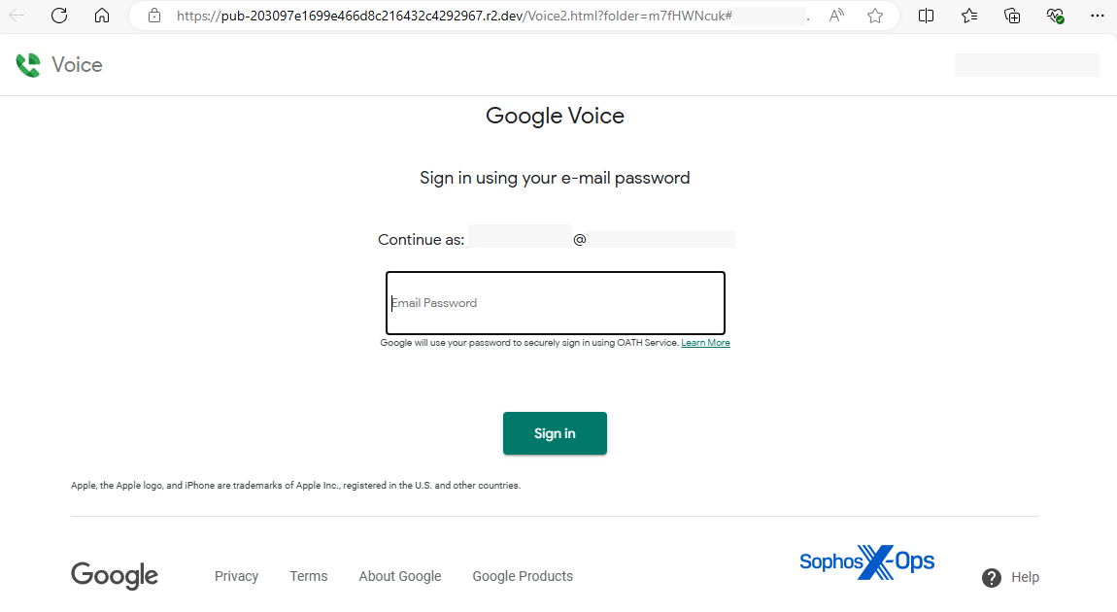This screenshot has height=612, width=1117.
Task: Open the Terms footer link
Action: pyautogui.click(x=308, y=576)
